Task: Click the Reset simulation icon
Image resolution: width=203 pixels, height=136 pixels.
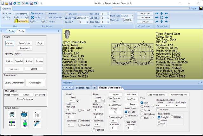Action: point(32,18)
